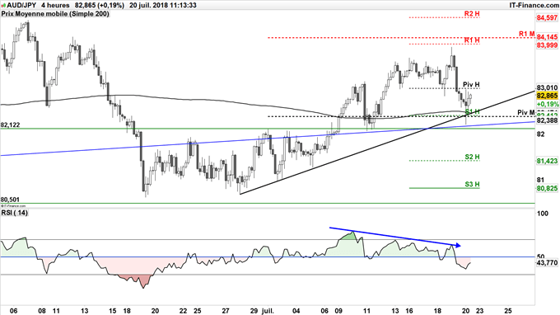Click date 25 at the time axis end
The width and height of the screenshot is (560, 315).
(508, 311)
